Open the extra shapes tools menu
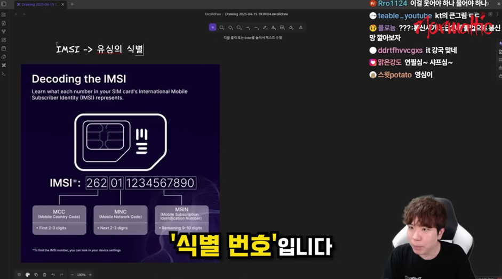This screenshot has height=279, width=502. 300,28
